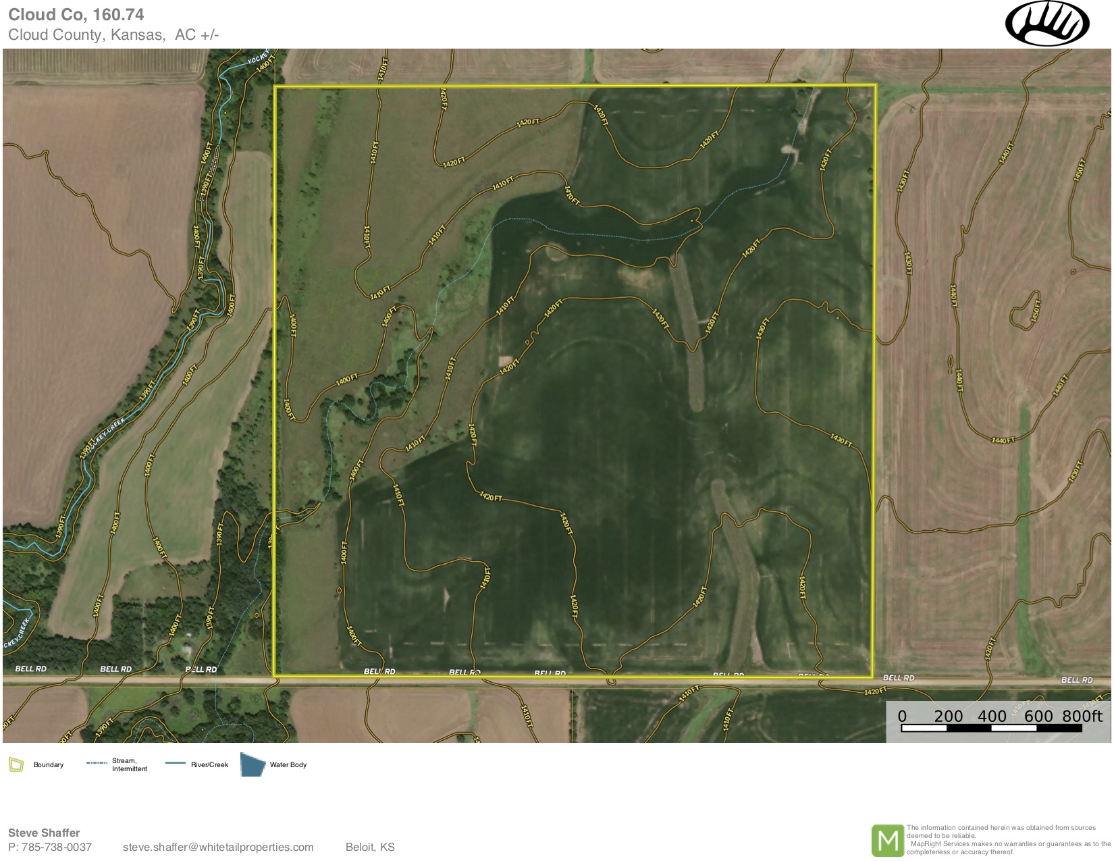Click the small closed 1450 FT contour loop

1025,309
